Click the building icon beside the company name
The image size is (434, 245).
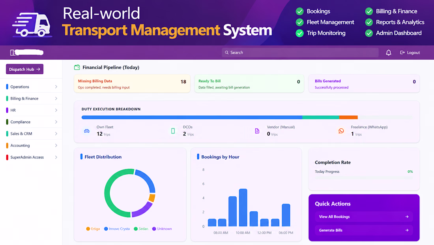pyautogui.click(x=13, y=53)
